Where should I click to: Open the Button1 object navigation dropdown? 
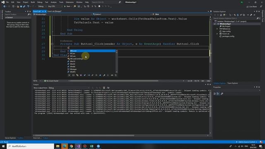pos(122,14)
